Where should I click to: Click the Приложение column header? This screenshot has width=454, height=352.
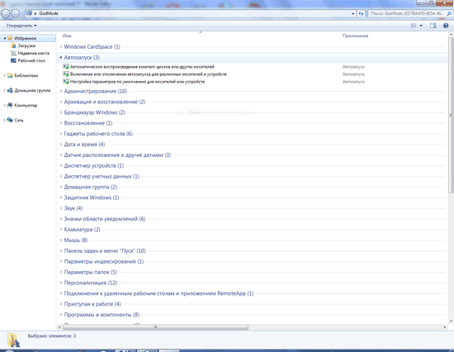coord(355,36)
